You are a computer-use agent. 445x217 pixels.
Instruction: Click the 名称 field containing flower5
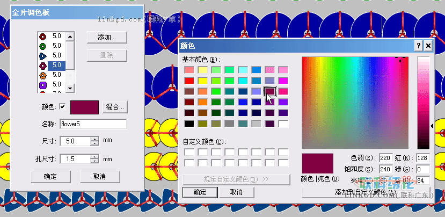click(93, 124)
